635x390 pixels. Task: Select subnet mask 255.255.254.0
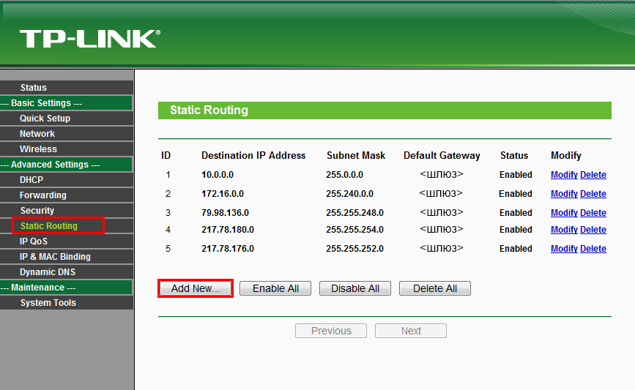point(354,230)
